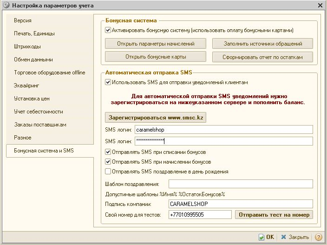
Task: Click Заполнить источники обращений button
Action: click(x=262, y=44)
